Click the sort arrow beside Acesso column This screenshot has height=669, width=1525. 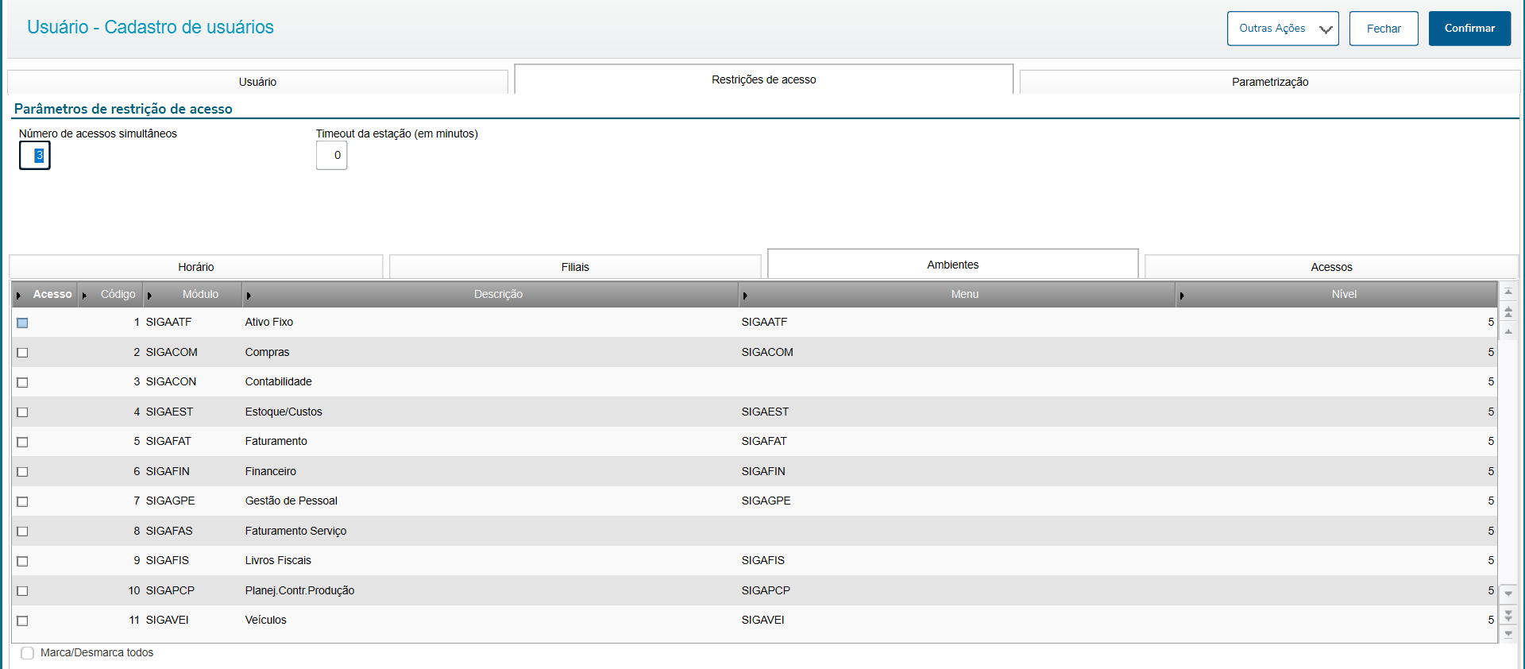pyautogui.click(x=18, y=296)
